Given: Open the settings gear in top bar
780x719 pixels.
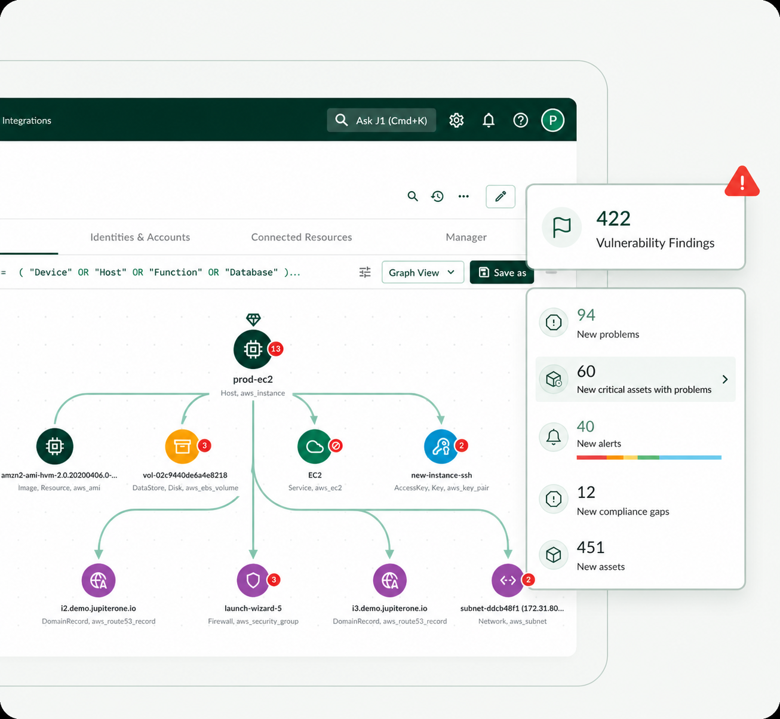Looking at the screenshot, I should pos(456,120).
